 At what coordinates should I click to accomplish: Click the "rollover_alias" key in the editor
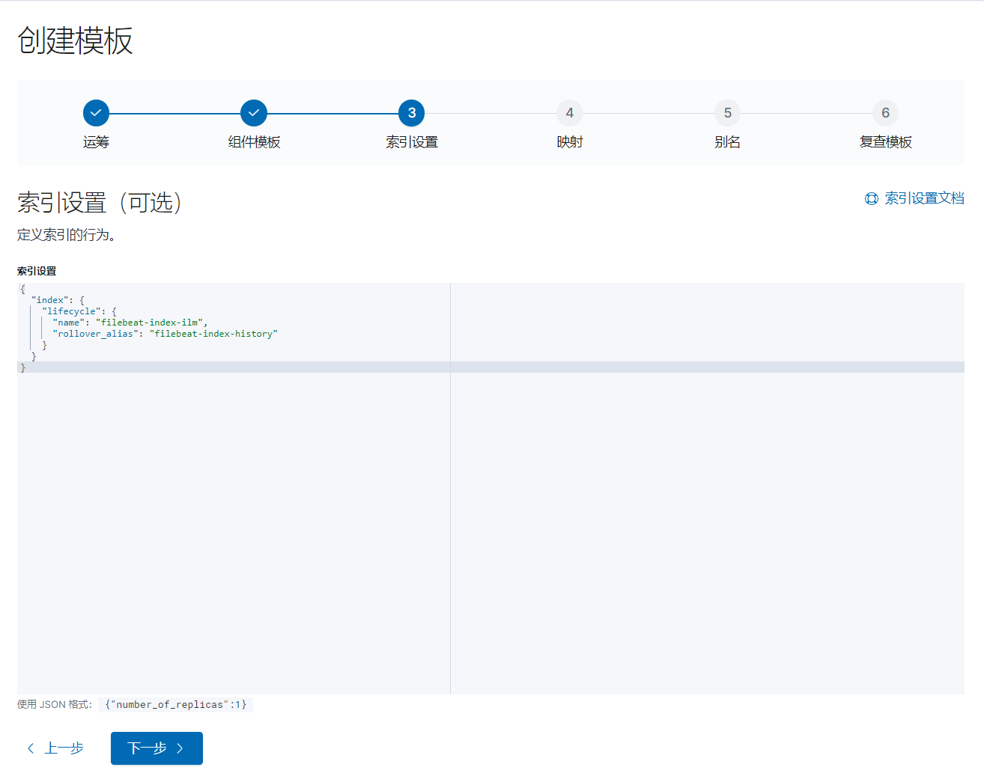coord(95,334)
